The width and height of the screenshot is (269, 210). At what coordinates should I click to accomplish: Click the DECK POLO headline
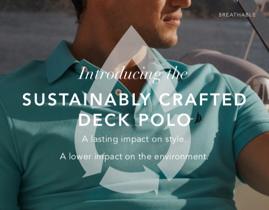(x=135, y=120)
